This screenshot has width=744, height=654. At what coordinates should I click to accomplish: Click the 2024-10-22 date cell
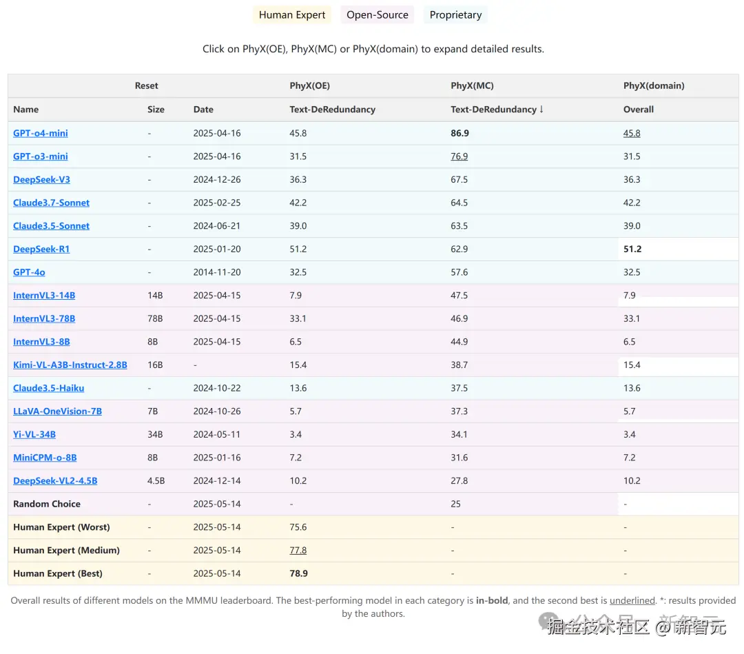coord(217,389)
